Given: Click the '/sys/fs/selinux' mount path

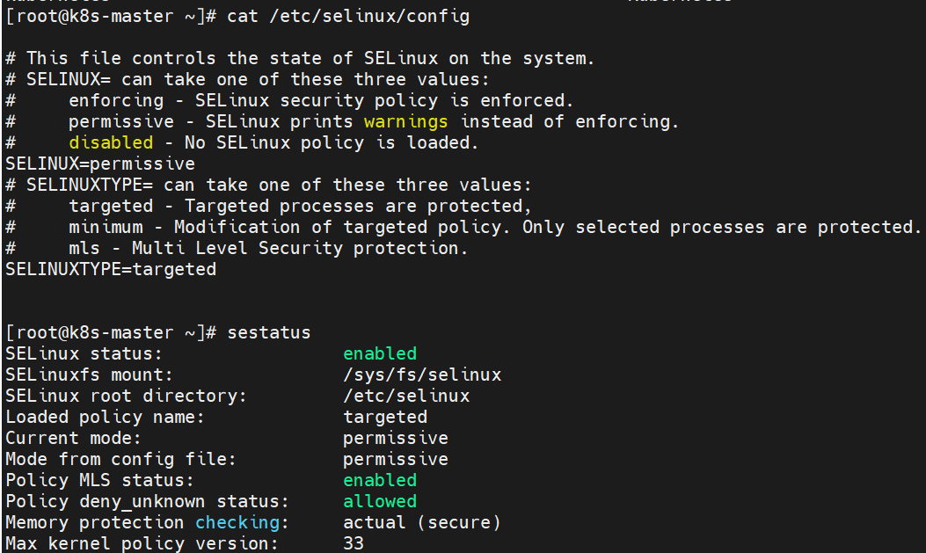Looking at the screenshot, I should (422, 375).
